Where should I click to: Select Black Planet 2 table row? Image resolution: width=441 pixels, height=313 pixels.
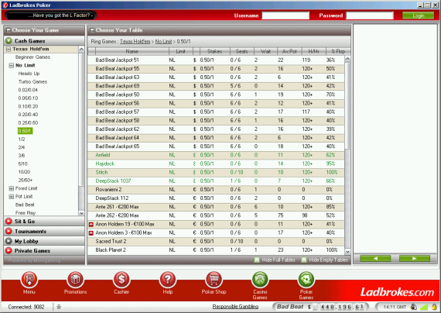click(x=216, y=250)
